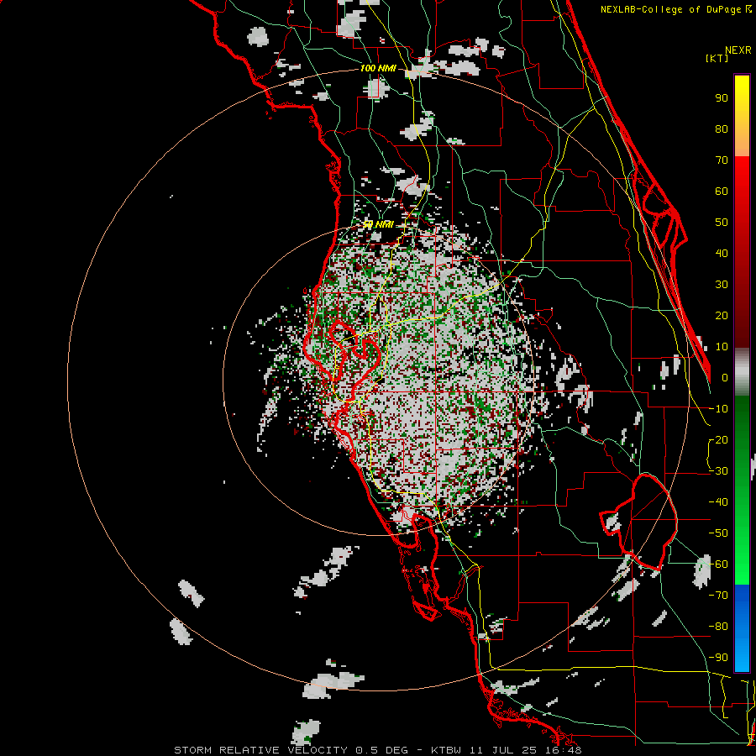Click the -60 knot scale value

point(718,564)
